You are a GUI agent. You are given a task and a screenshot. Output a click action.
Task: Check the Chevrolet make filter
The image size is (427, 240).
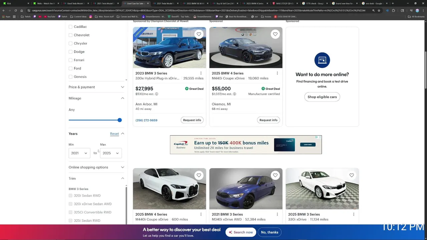click(x=70, y=35)
